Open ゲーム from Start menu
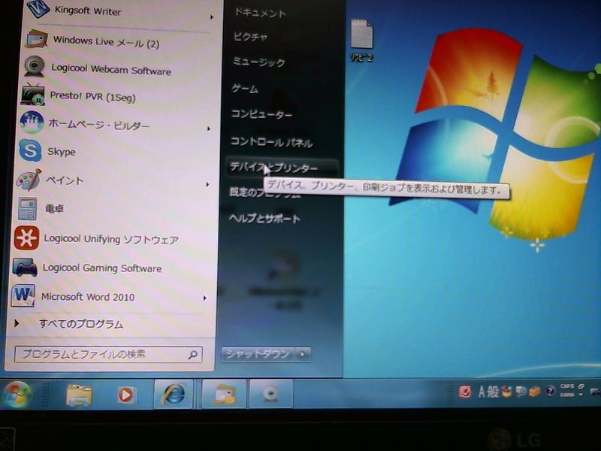The width and height of the screenshot is (601, 451). point(245,89)
